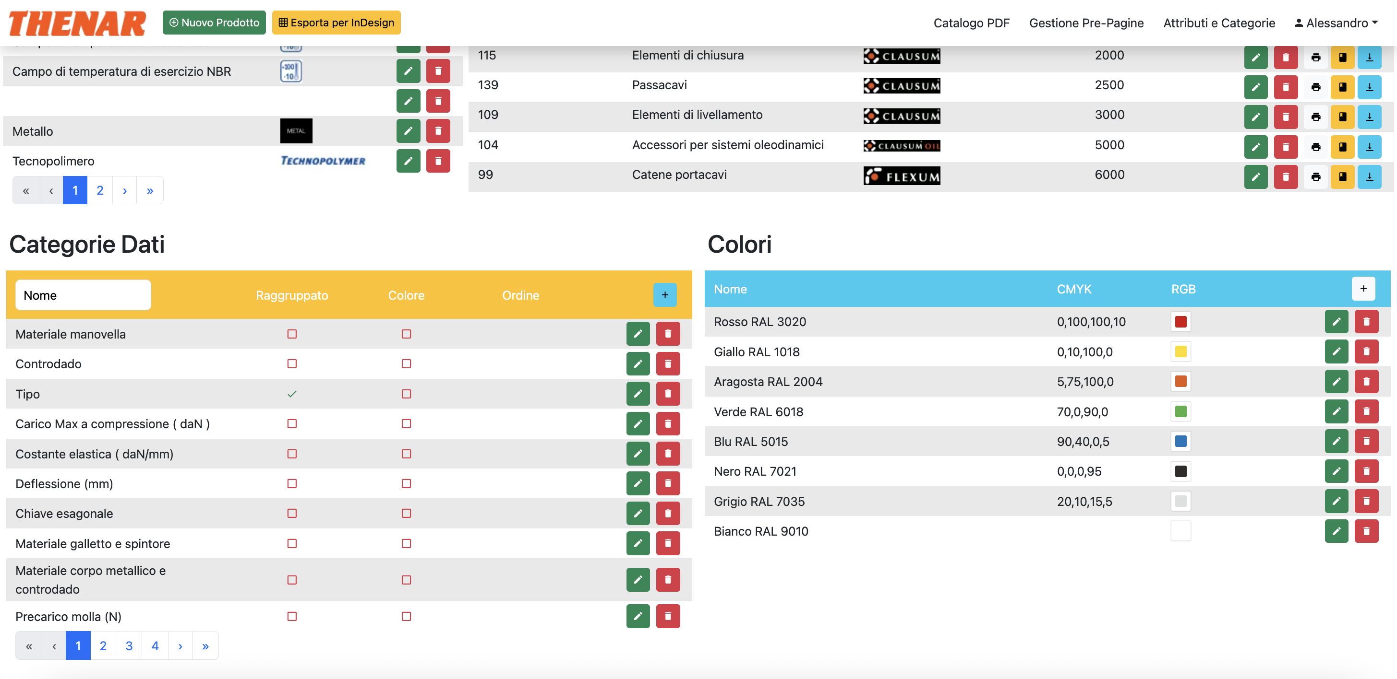Click the Verde RAL 6018 swatch
The height and width of the screenshot is (679, 1397).
[1180, 411]
